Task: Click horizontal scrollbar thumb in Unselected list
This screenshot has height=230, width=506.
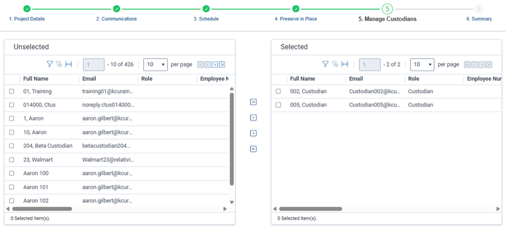Action: (x=42, y=209)
